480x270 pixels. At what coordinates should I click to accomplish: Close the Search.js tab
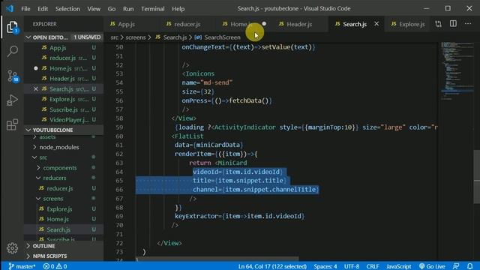376,24
